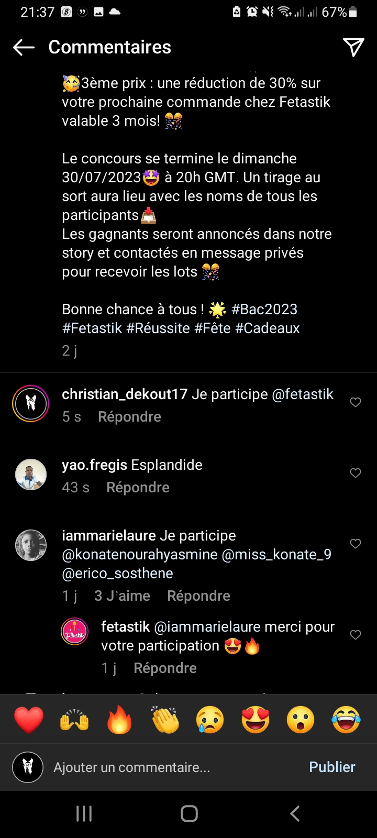This screenshot has width=377, height=838.
Task: Insert the fire emoji reaction
Action: pyautogui.click(x=119, y=719)
